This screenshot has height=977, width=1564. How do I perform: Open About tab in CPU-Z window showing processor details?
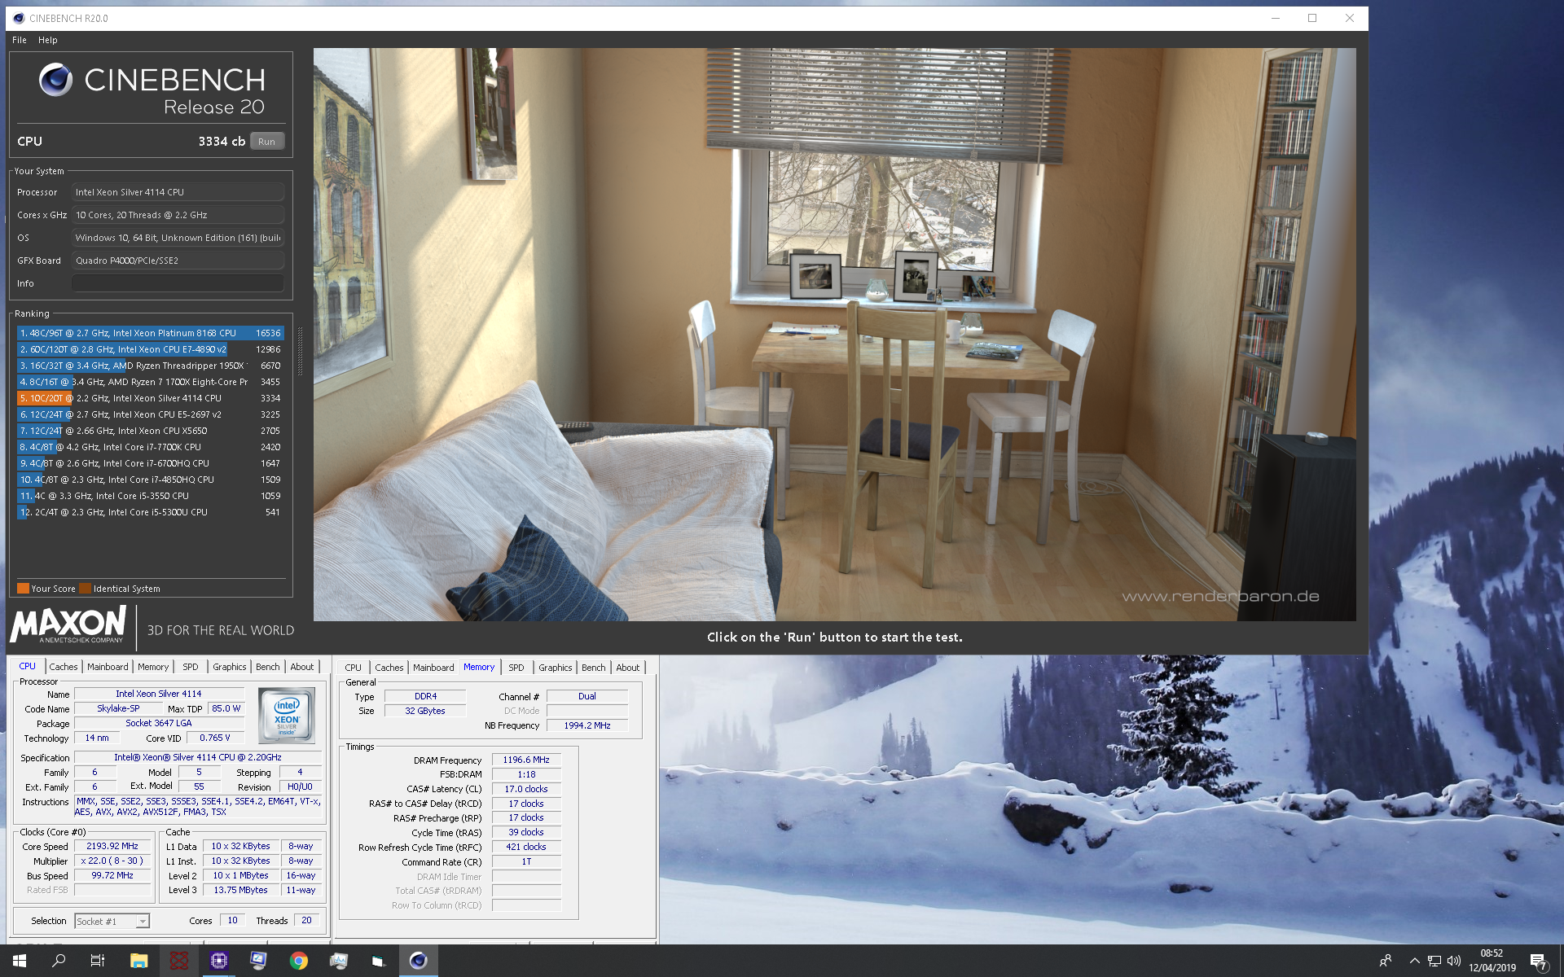pos(302,667)
